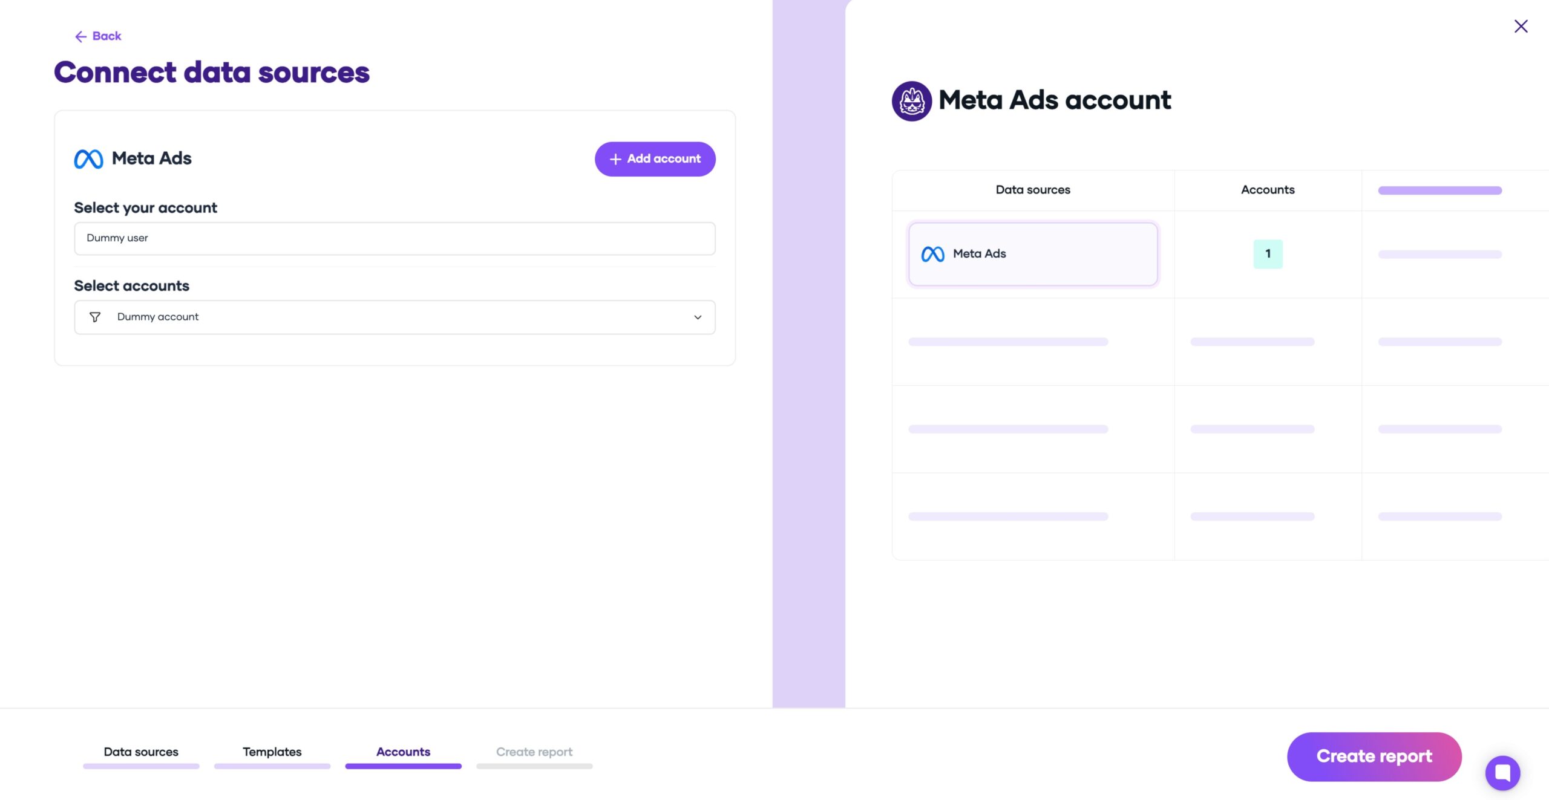Expand the Dummy account dropdown chevron
The width and height of the screenshot is (1549, 800).
[x=698, y=317]
